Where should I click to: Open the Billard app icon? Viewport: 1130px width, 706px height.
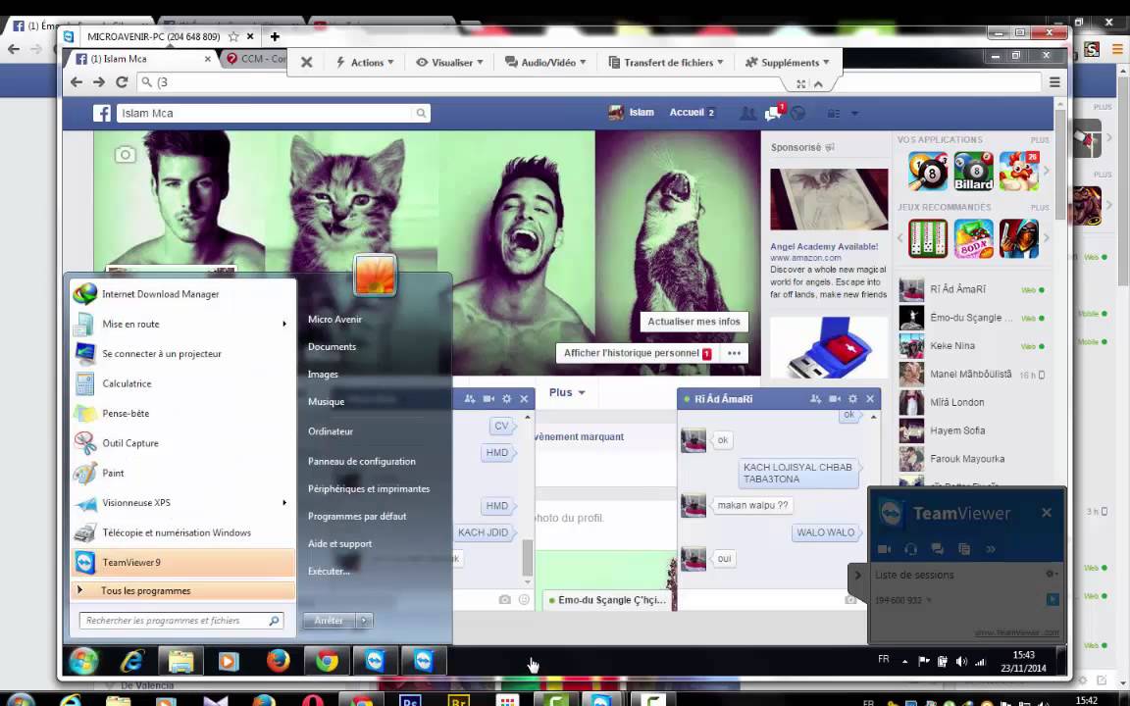click(x=974, y=172)
